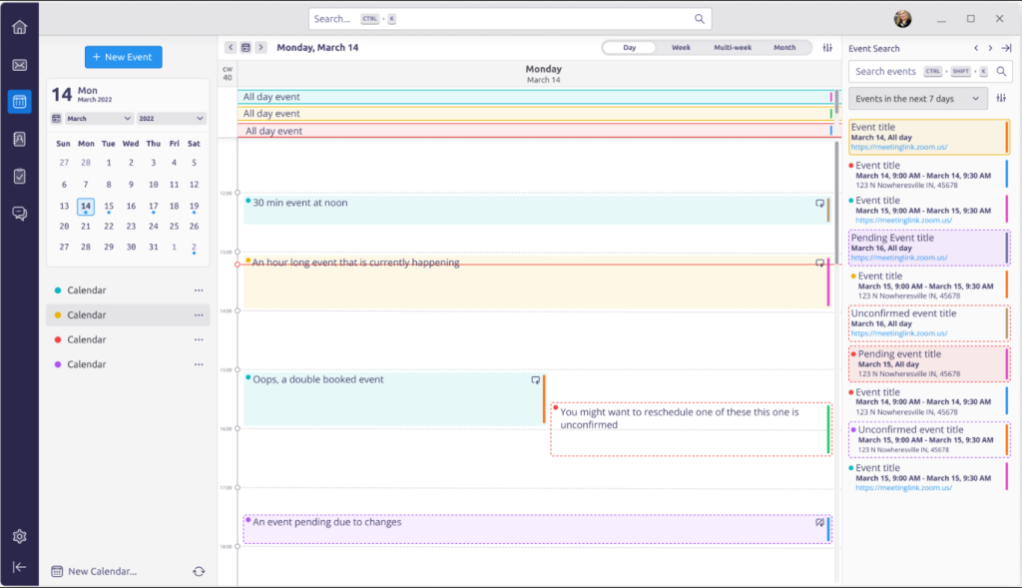Collapse the left sidebar panel

point(19,567)
